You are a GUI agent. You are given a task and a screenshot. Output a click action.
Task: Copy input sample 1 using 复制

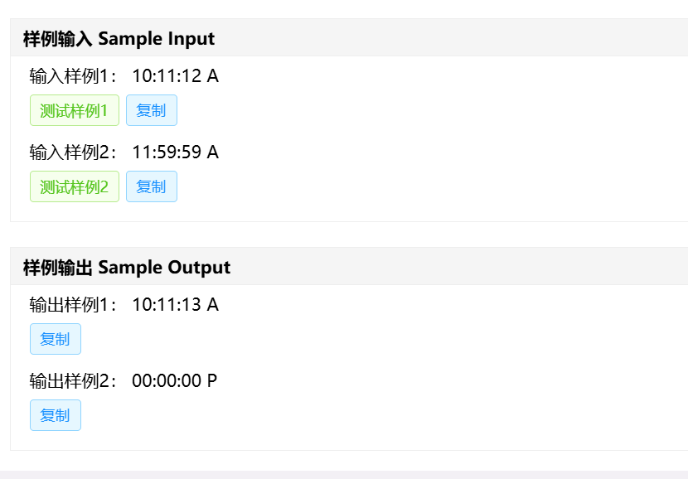pyautogui.click(x=151, y=110)
